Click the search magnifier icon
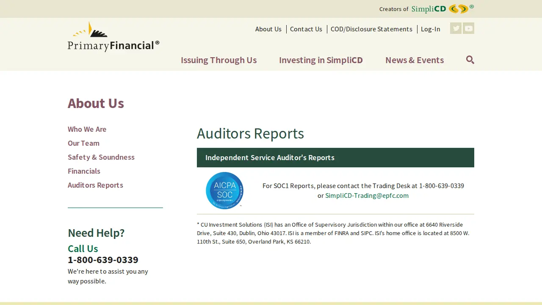Image resolution: width=542 pixels, height=305 pixels. click(470, 60)
